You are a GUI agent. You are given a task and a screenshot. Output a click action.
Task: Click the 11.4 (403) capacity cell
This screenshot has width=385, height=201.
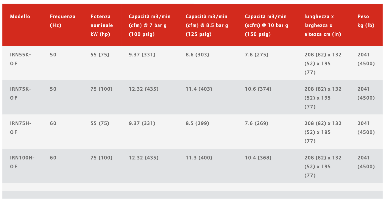(x=199, y=89)
